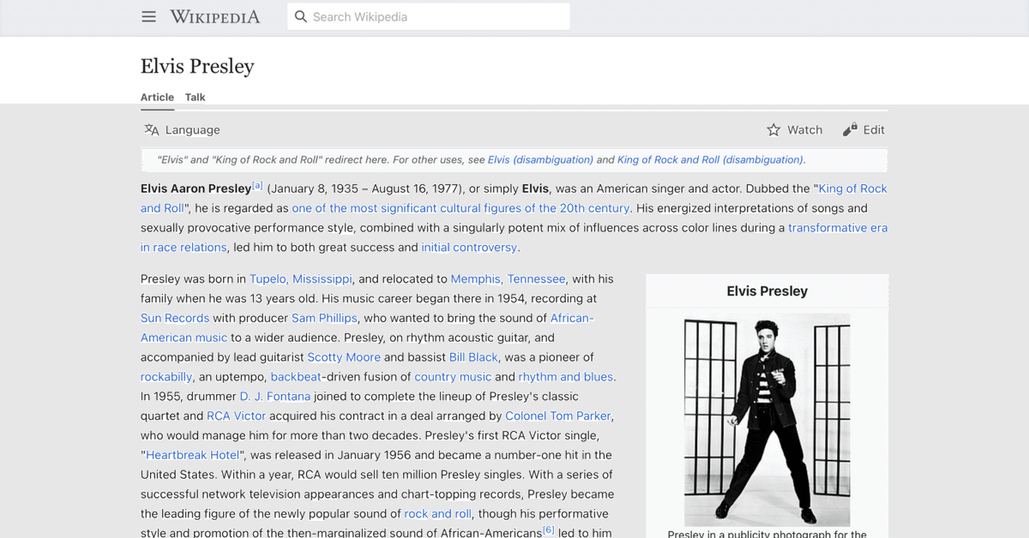Open the Memphis, Tennessee link
Screen dimensions: 1029x538
tap(508, 278)
